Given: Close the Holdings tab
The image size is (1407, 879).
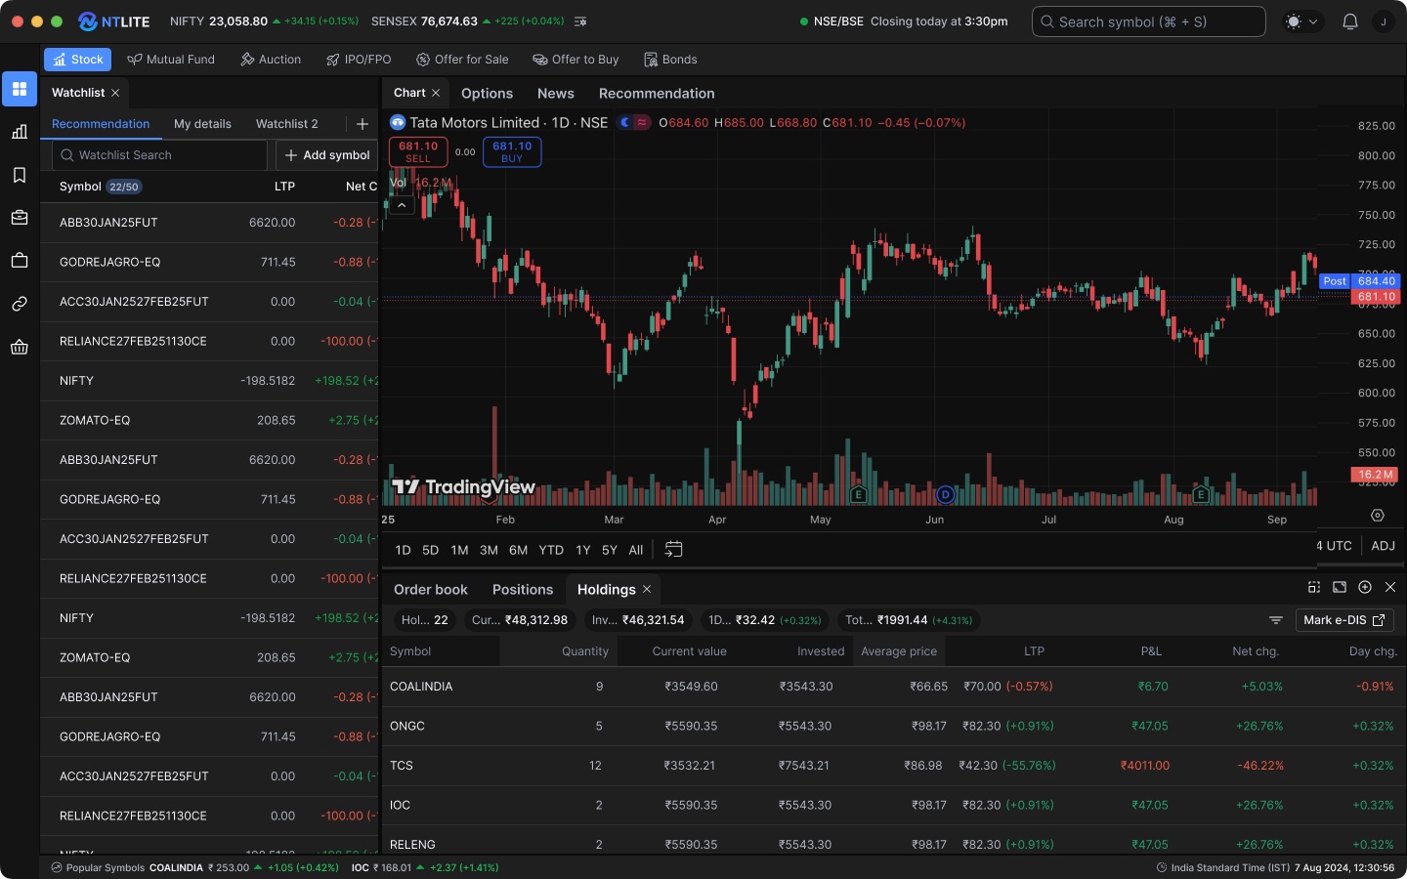Looking at the screenshot, I should 646,589.
